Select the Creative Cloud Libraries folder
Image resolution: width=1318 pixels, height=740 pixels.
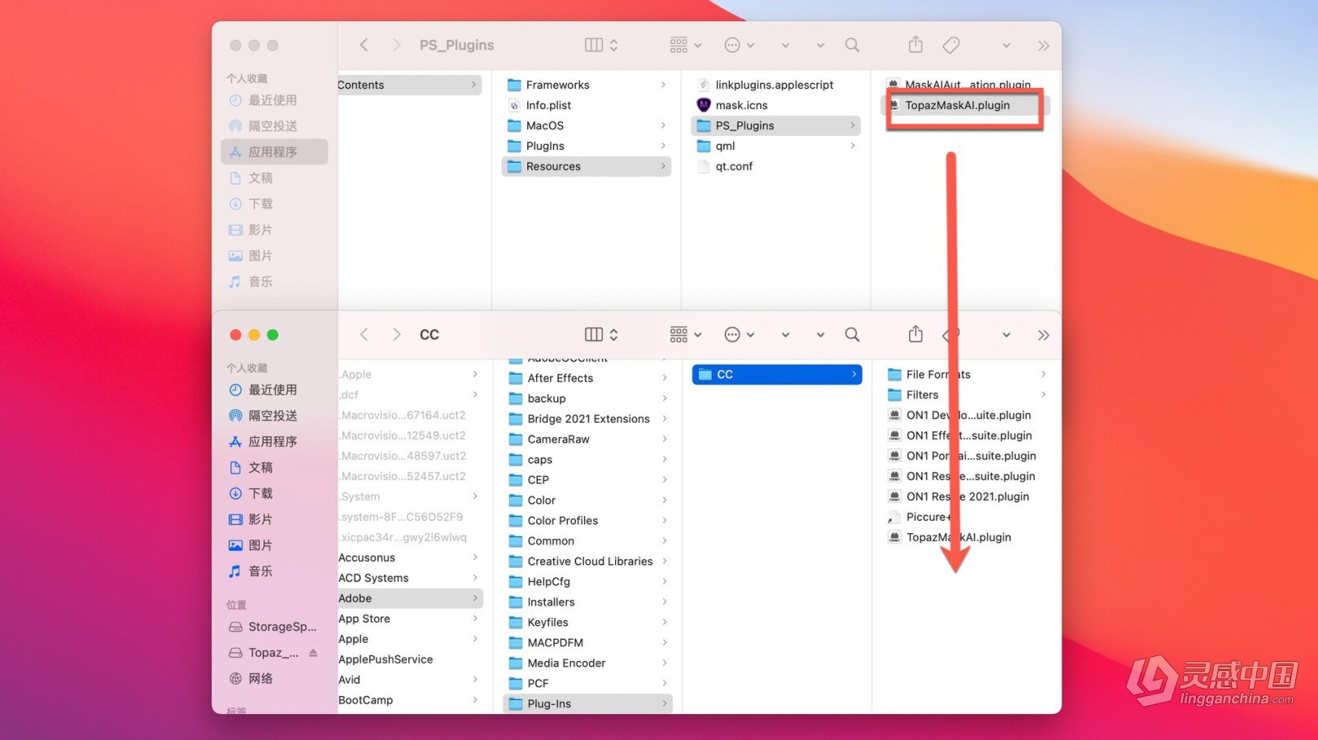pyautogui.click(x=587, y=561)
